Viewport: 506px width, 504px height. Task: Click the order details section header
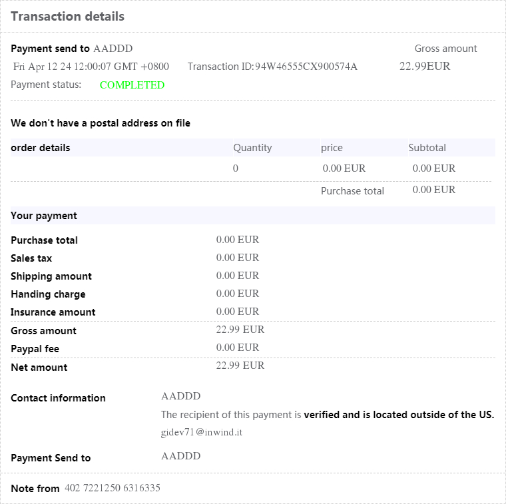coord(41,148)
